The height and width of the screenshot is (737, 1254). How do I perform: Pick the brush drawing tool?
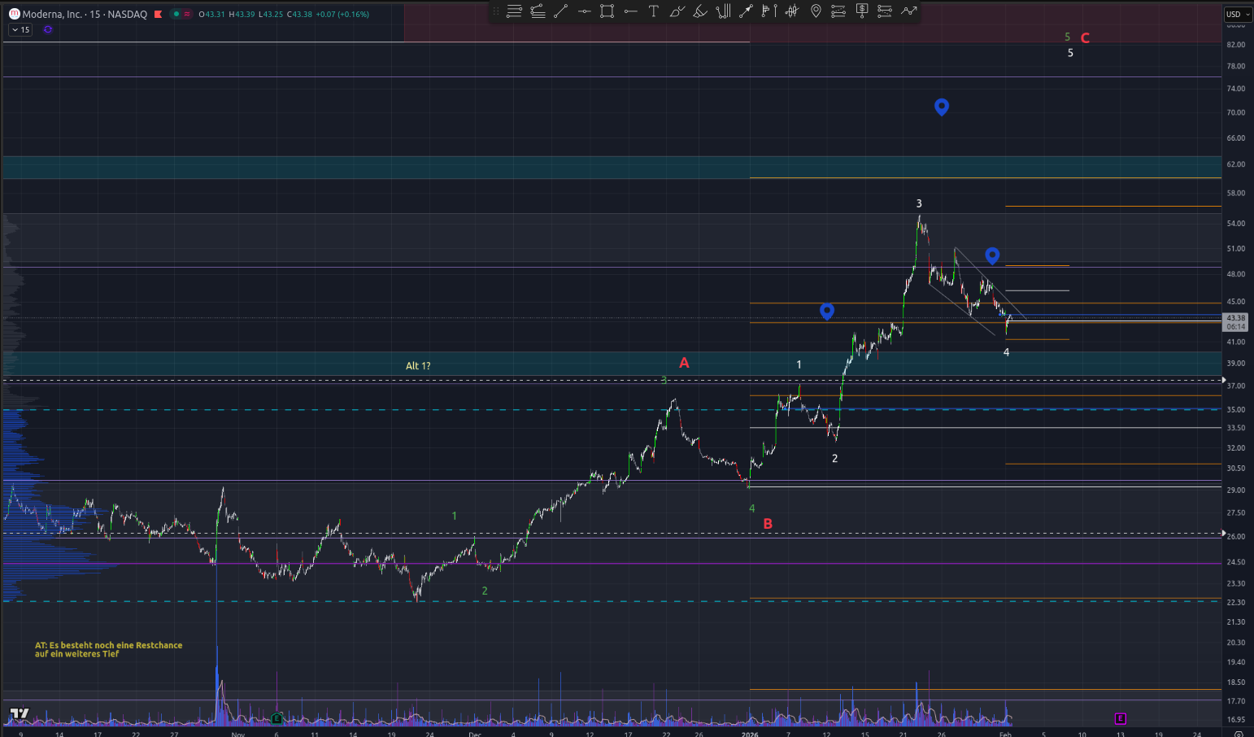point(677,11)
